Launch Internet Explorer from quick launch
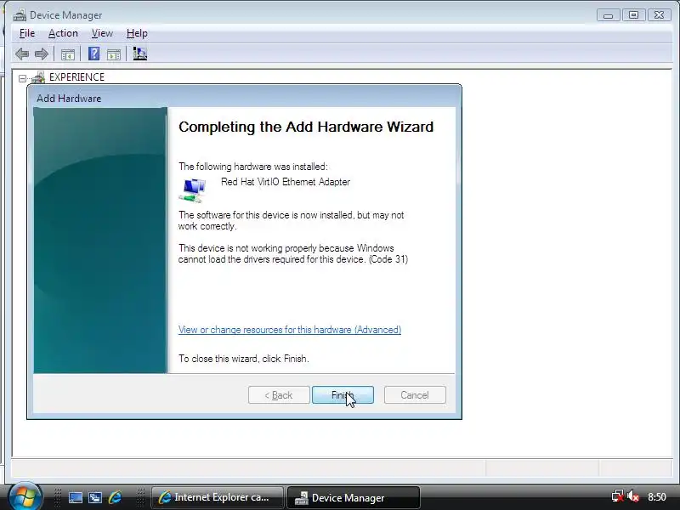This screenshot has width=680, height=510. (115, 497)
